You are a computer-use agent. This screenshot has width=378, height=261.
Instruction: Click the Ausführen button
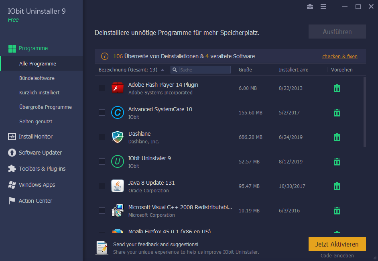pos(337,32)
